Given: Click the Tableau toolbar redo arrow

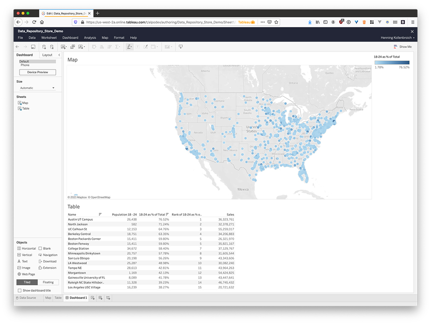Looking at the screenshot, I should click(25, 47).
